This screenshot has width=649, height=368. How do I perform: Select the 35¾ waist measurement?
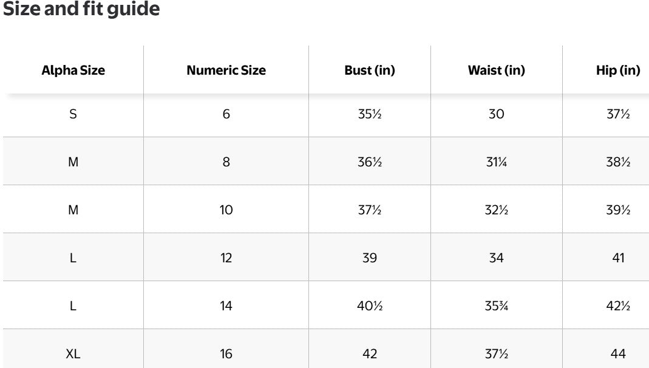click(x=496, y=306)
